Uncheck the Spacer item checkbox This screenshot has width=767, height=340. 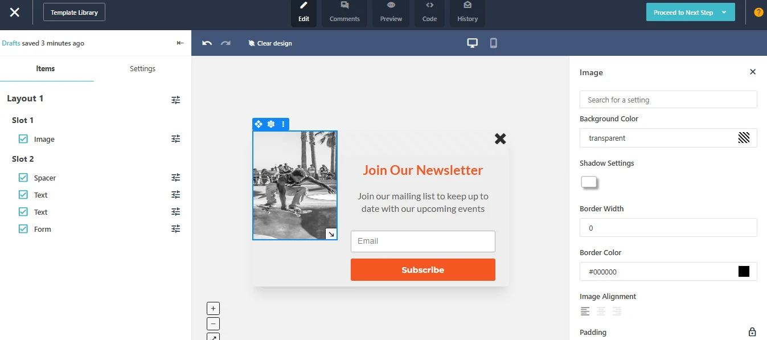23,178
